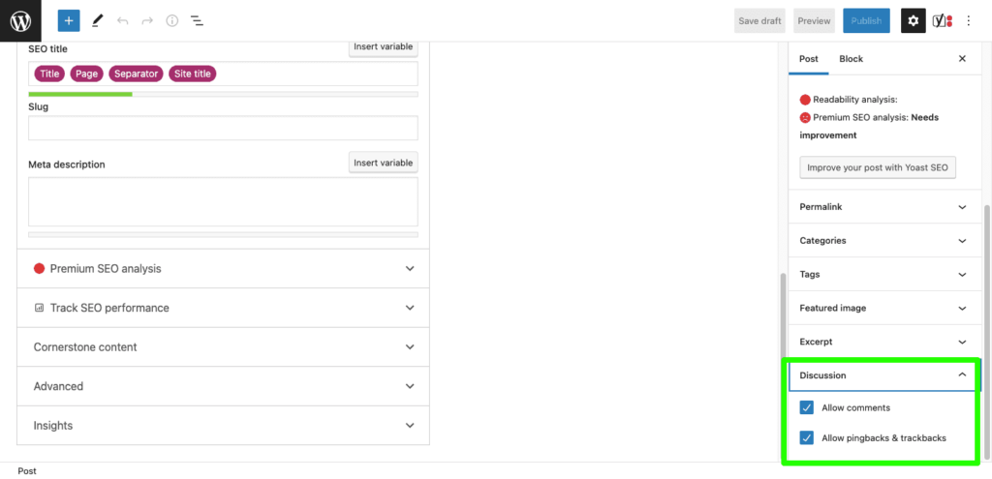The width and height of the screenshot is (992, 479).
Task: Click the SEO title green progress bar
Action: pos(80,94)
